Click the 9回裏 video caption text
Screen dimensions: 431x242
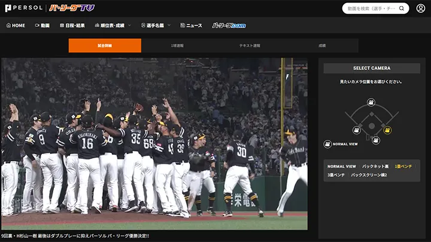coord(75,235)
